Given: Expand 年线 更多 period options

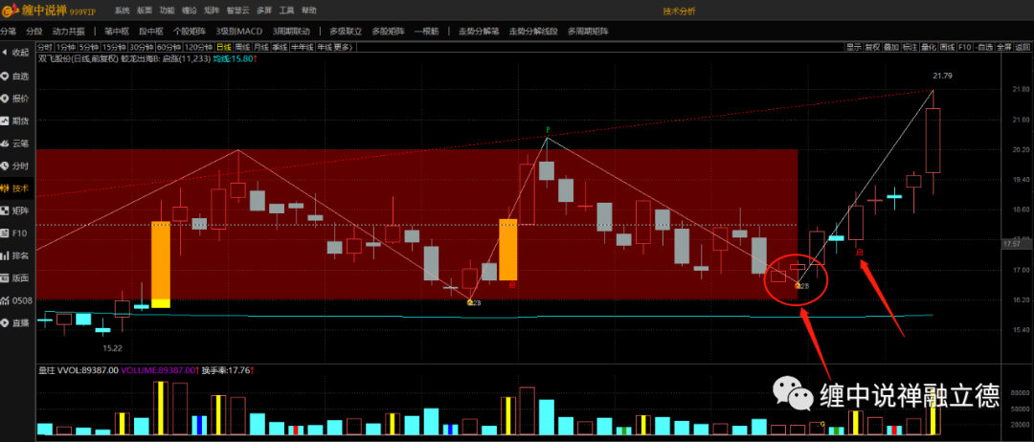Looking at the screenshot, I should pyautogui.click(x=336, y=47).
